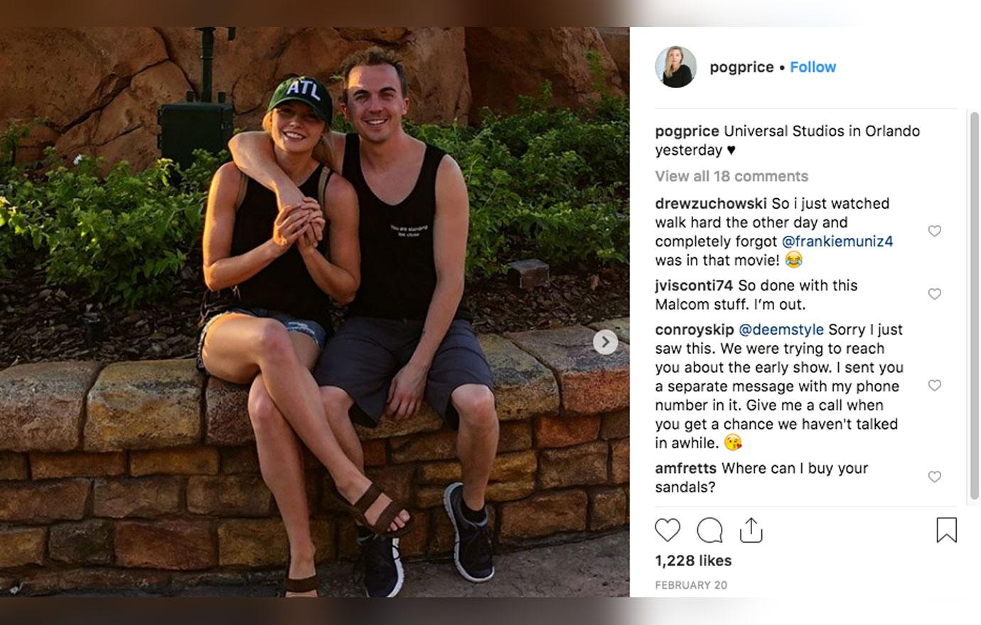
Task: Open the couple photo thumbnail
Action: [314, 312]
